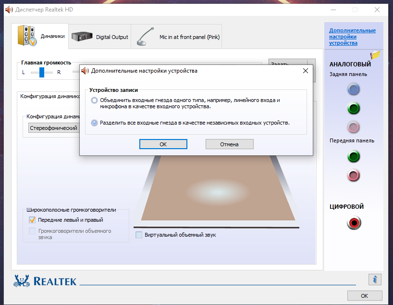
Task: Enable Виртуальный объемный звук checkbox
Action: click(139, 235)
